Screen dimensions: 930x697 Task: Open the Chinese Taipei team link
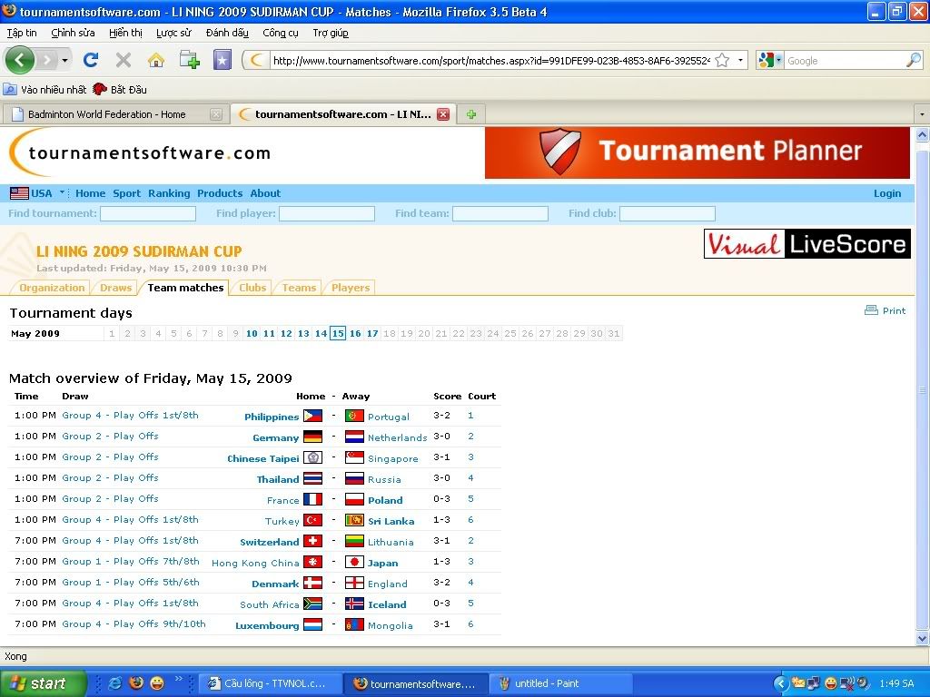point(263,458)
